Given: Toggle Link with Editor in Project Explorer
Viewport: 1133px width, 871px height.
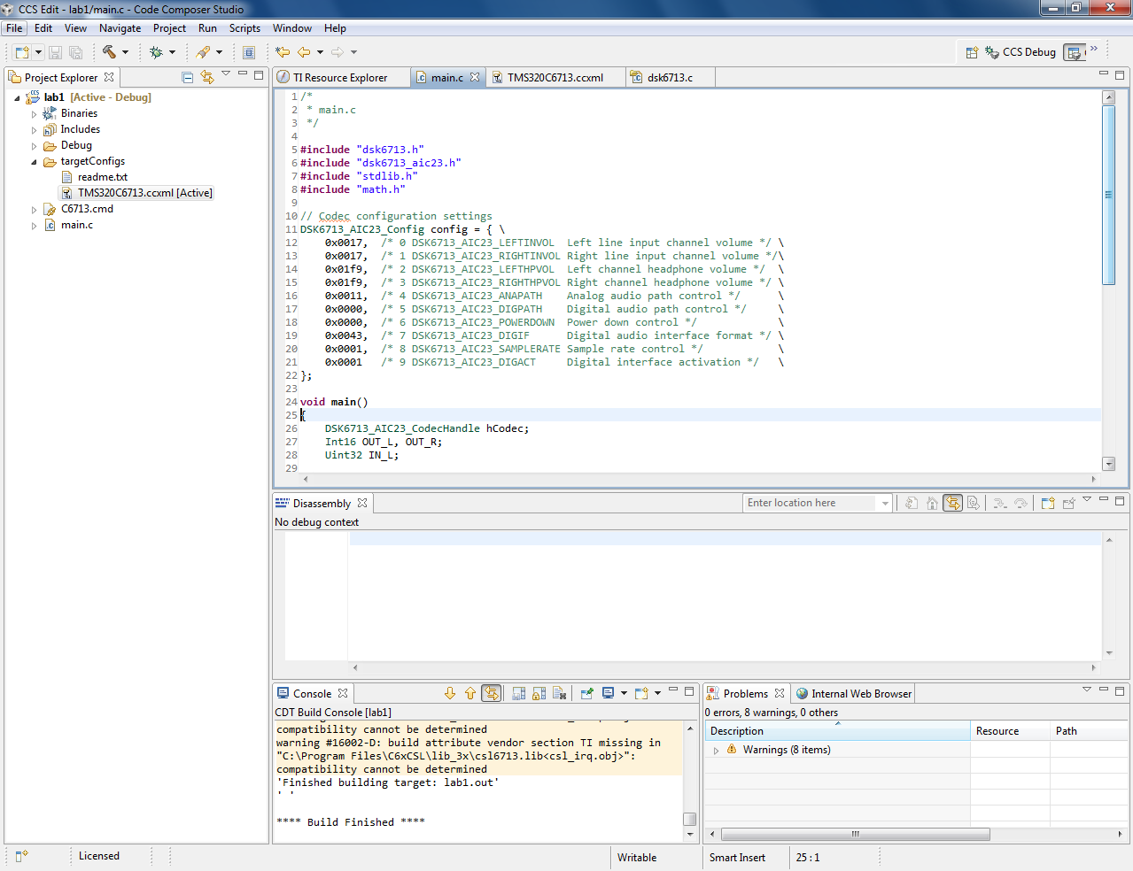Looking at the screenshot, I should (207, 78).
